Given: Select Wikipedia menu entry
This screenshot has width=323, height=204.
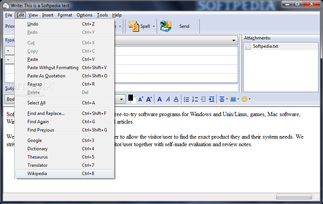Looking at the screenshot, I should [x=65, y=173].
